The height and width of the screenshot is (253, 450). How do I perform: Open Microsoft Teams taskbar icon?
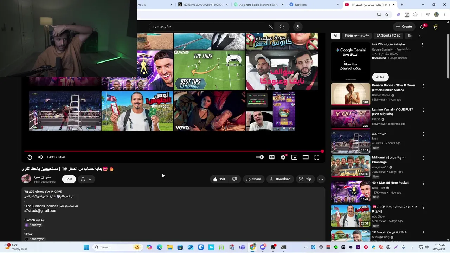(242, 247)
